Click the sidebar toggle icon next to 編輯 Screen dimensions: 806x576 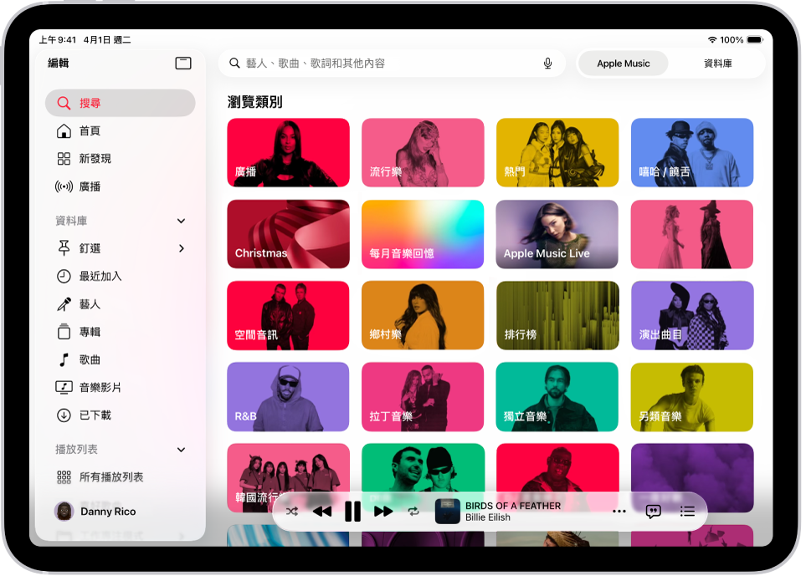click(183, 64)
